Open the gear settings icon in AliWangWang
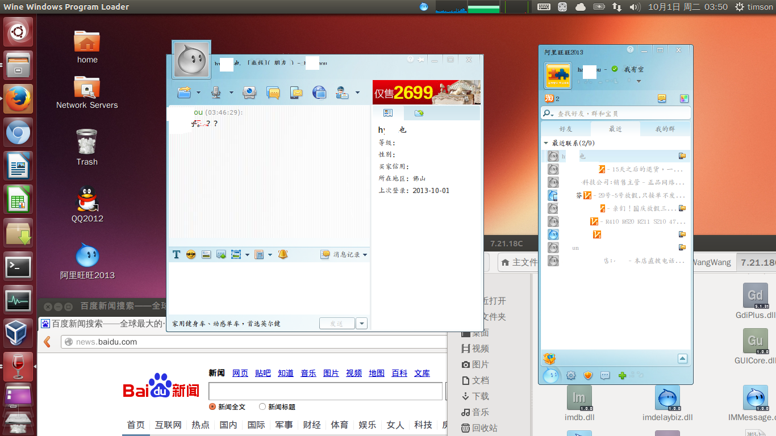The height and width of the screenshot is (436, 776). 571,375
